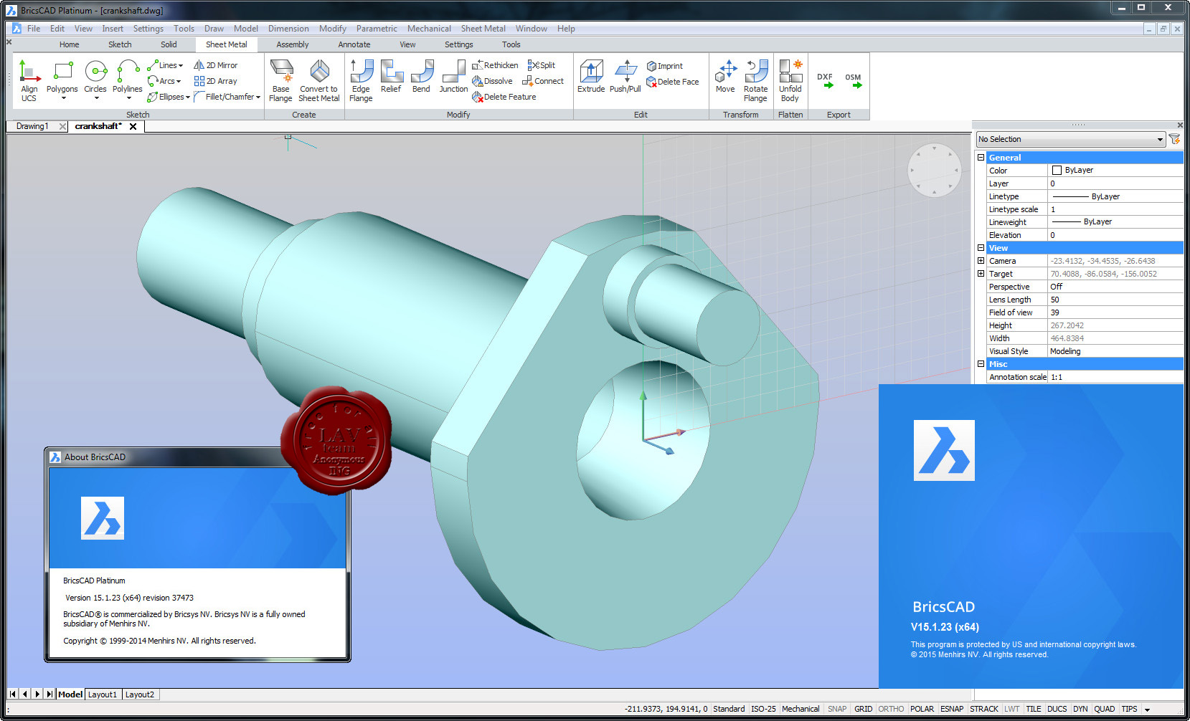Viewport: 1190px width, 721px height.
Task: Select the Unfold Body tool
Action: click(x=790, y=81)
